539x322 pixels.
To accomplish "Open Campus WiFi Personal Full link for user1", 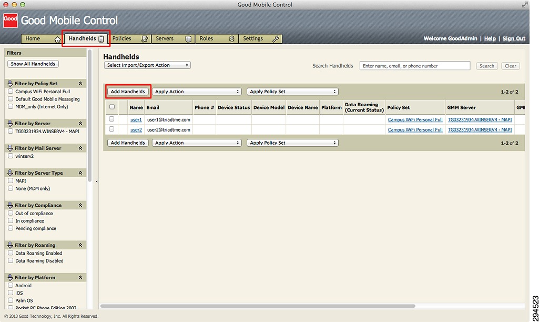I will 415,120.
